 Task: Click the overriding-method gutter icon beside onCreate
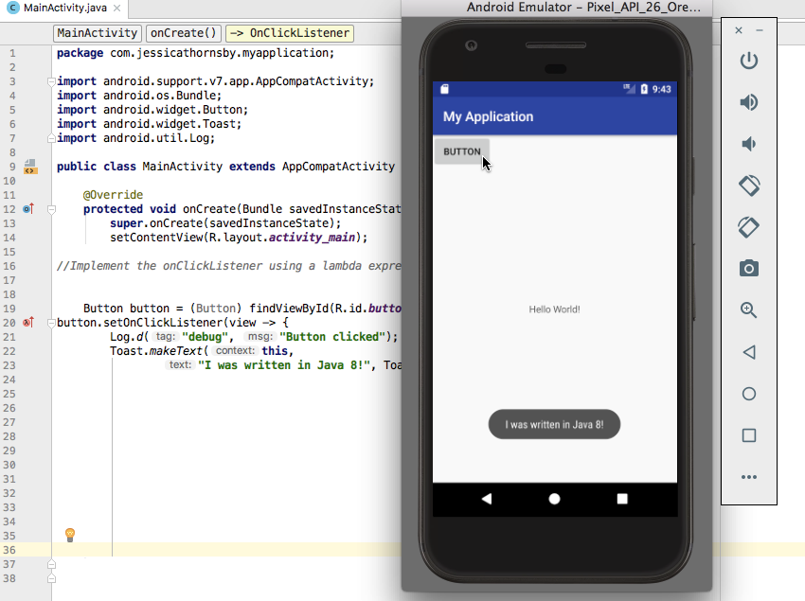pos(31,208)
